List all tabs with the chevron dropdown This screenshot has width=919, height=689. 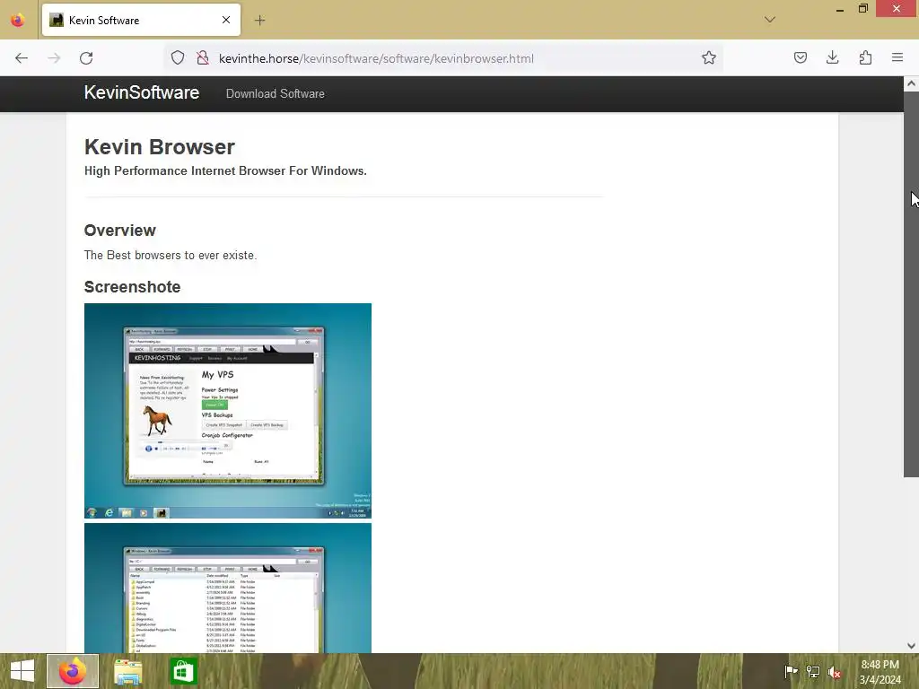click(769, 20)
